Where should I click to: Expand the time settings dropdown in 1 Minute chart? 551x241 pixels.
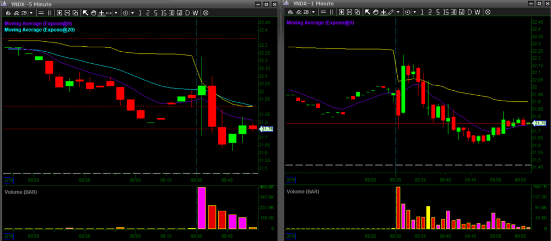(413, 12)
